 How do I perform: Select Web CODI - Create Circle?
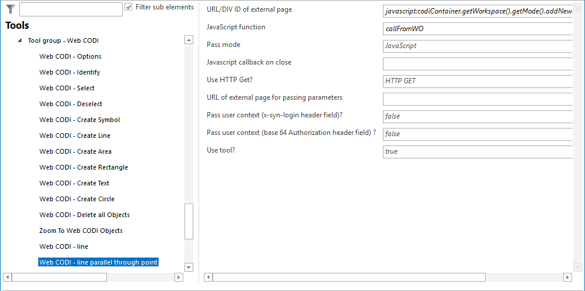pyautogui.click(x=77, y=199)
